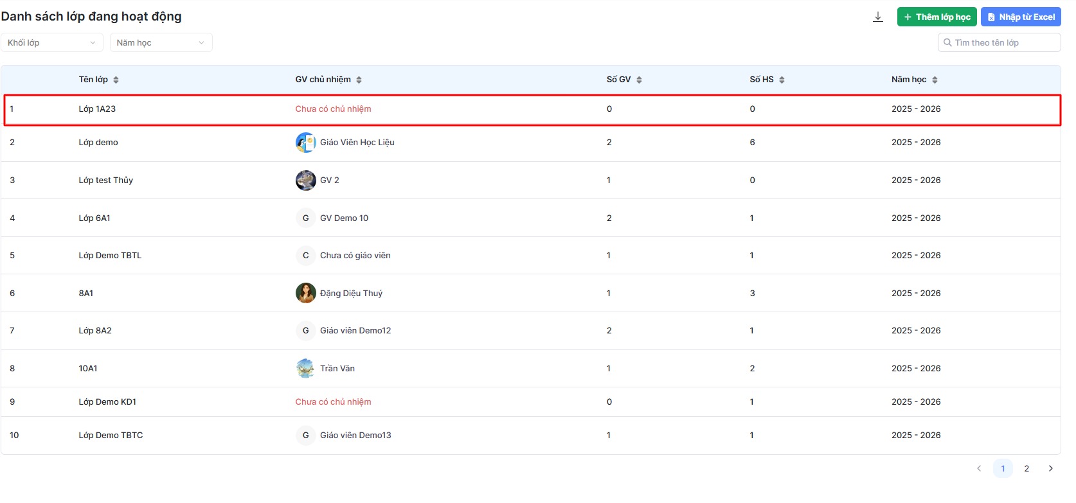Go to next page with right chevron
The height and width of the screenshot is (503, 1076).
tap(1050, 468)
